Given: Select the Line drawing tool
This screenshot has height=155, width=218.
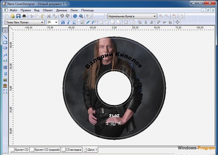Looking at the screenshot, I should pos(5,37).
